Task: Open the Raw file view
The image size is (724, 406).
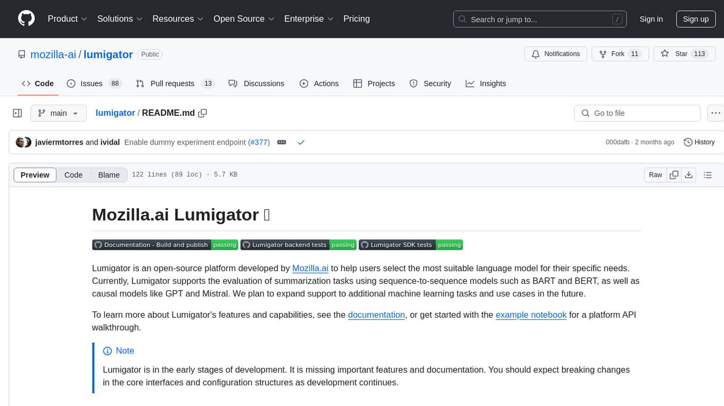Action: [x=655, y=175]
